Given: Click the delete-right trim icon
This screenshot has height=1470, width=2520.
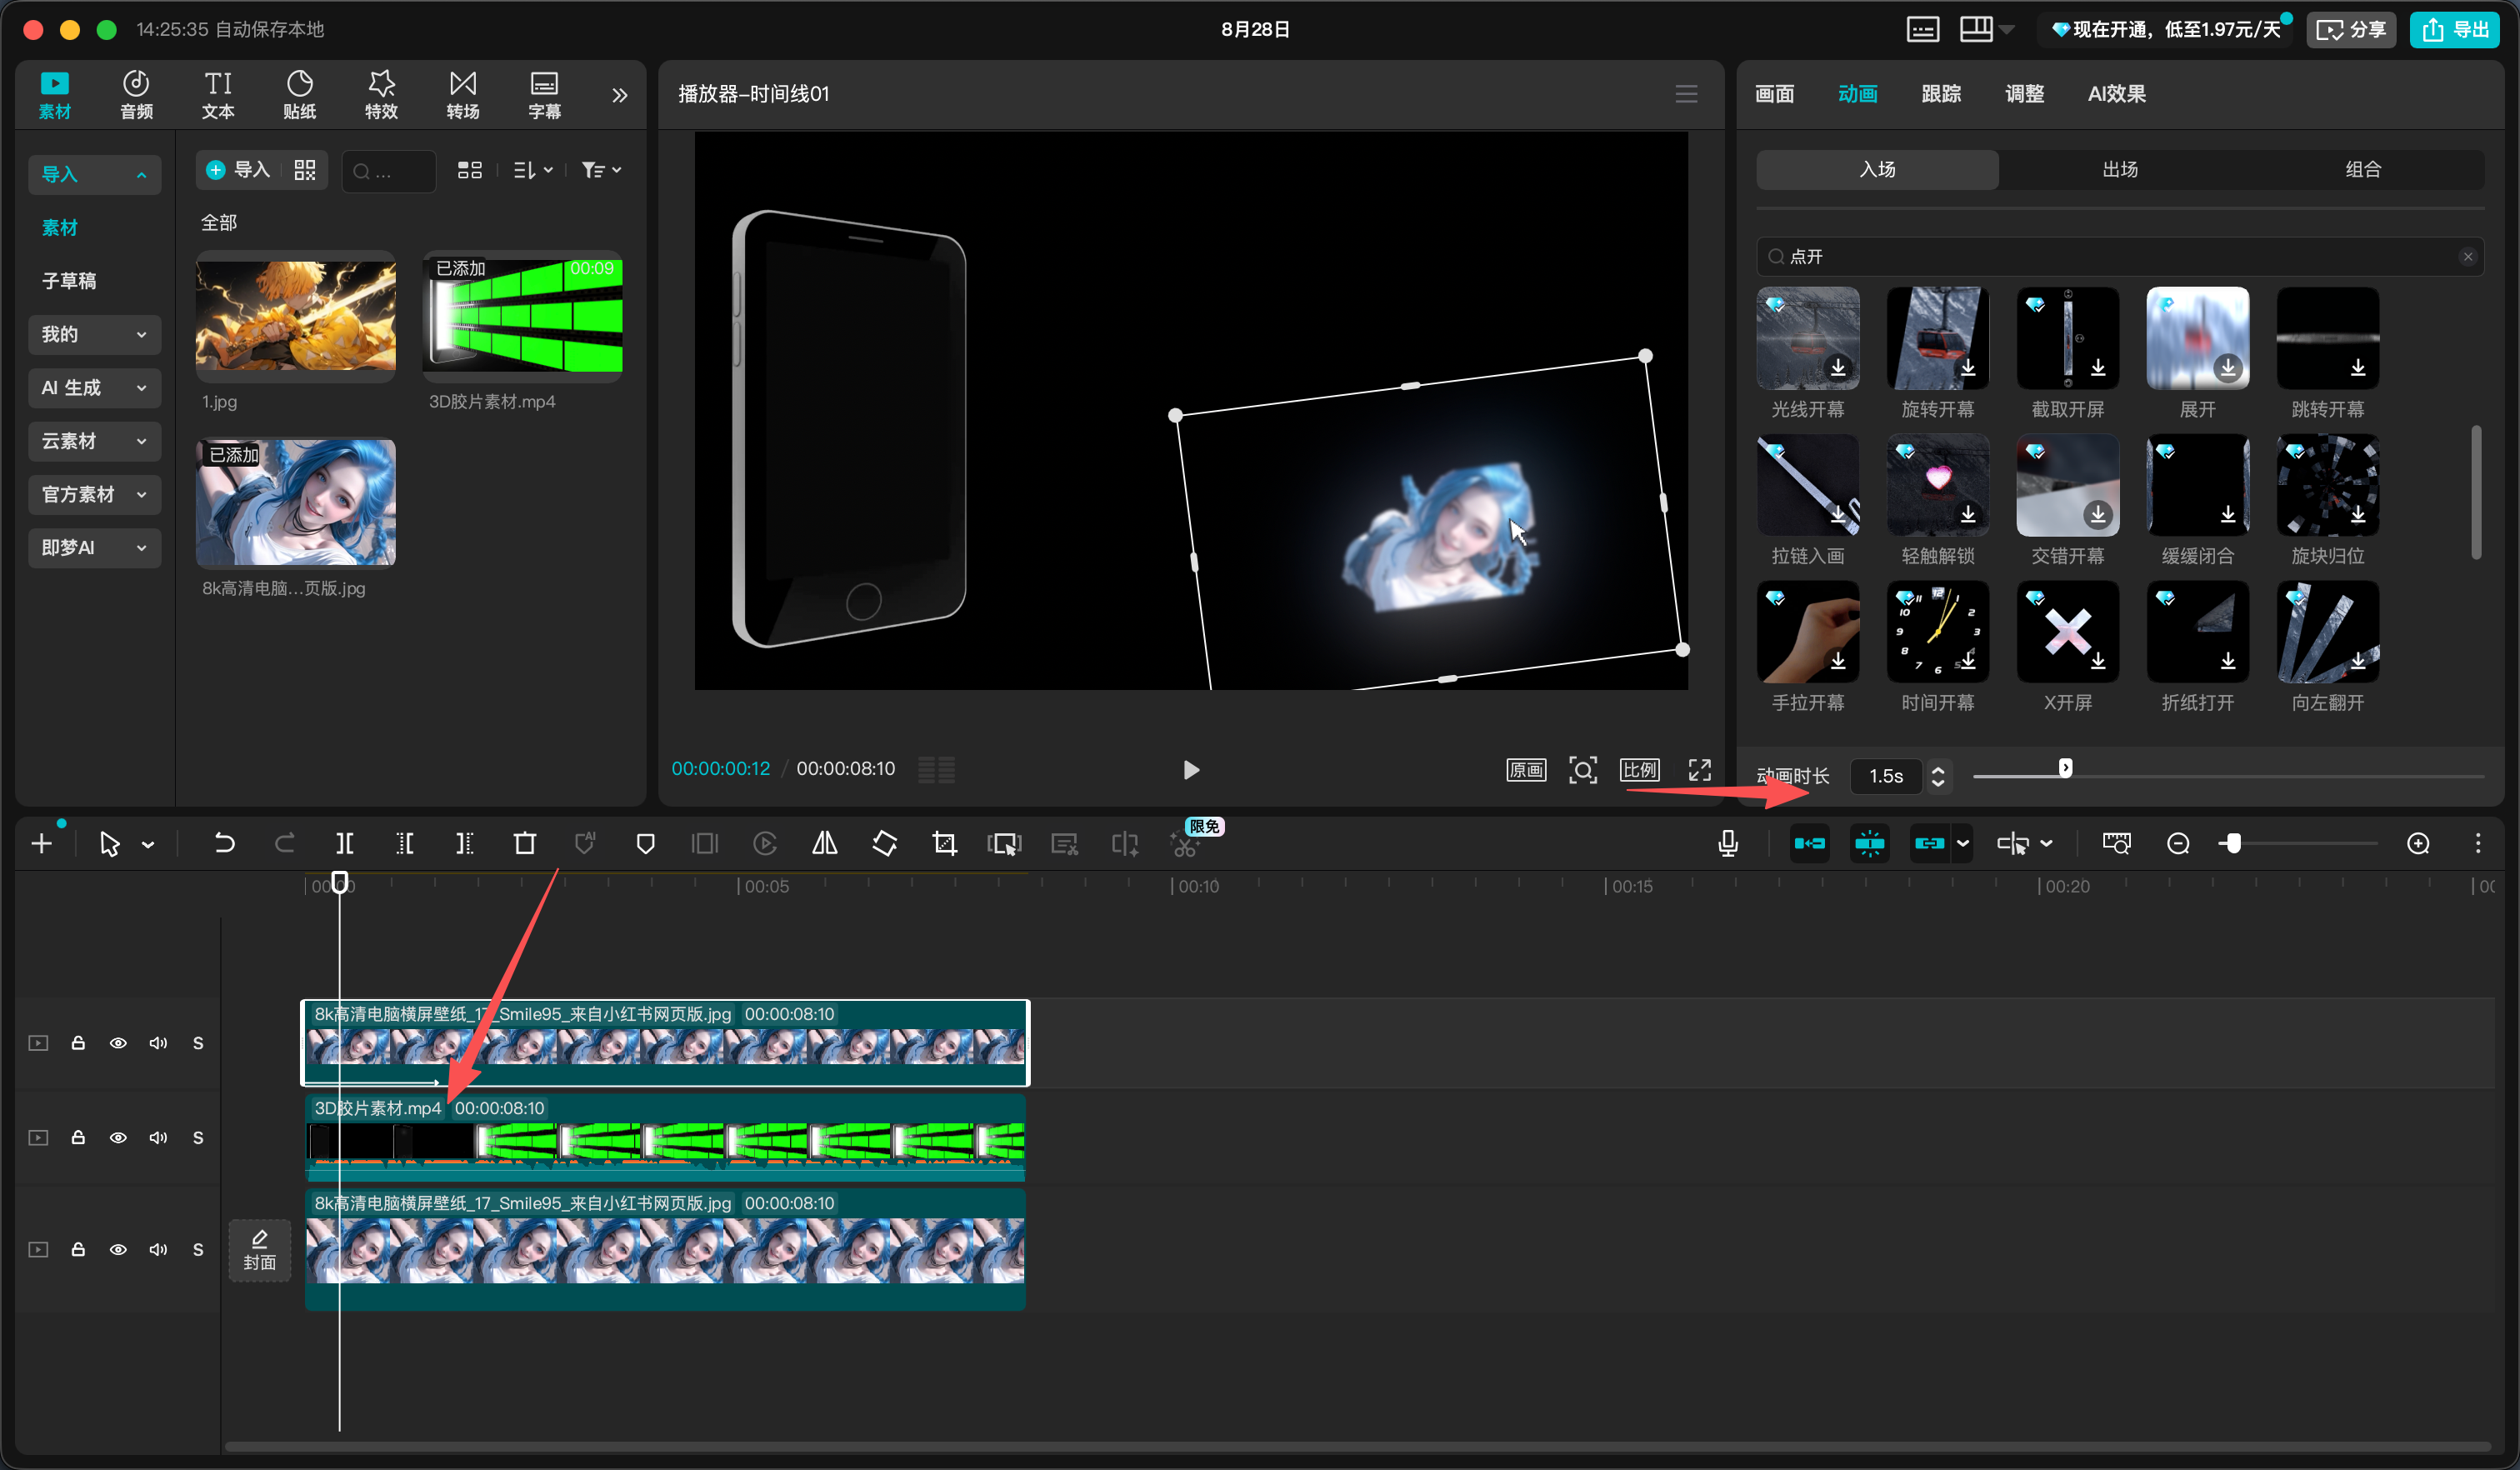Looking at the screenshot, I should [465, 844].
